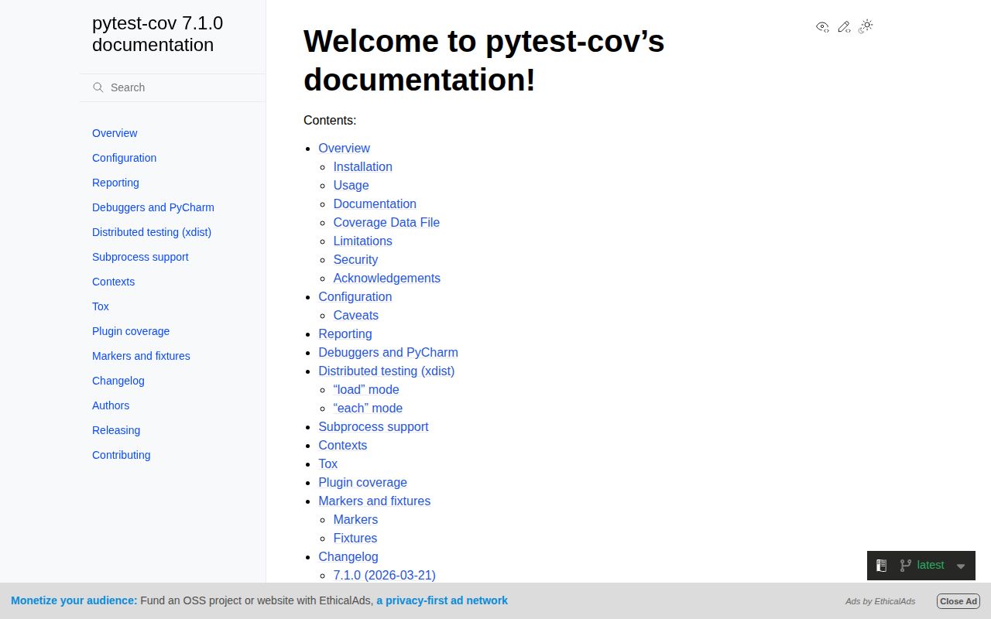991x619 pixels.
Task: Open Tox in the sidebar
Action: tap(101, 306)
